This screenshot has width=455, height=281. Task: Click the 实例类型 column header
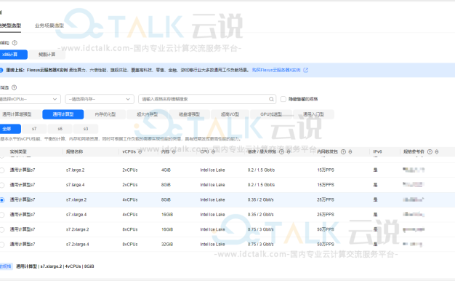pos(18,151)
